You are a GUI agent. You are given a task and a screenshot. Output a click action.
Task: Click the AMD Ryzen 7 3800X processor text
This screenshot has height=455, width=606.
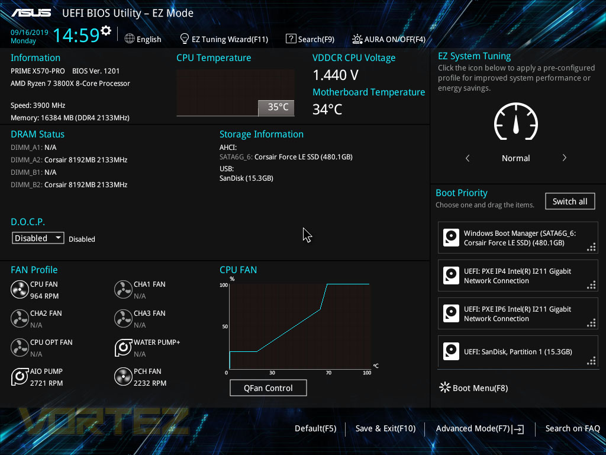[70, 84]
